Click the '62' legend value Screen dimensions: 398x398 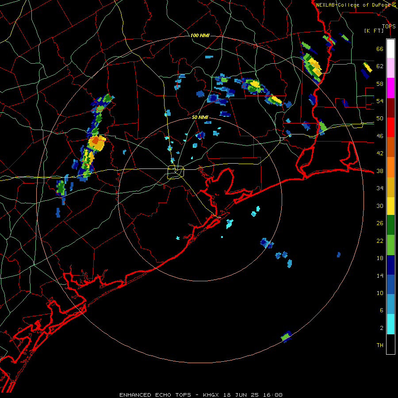click(x=380, y=66)
